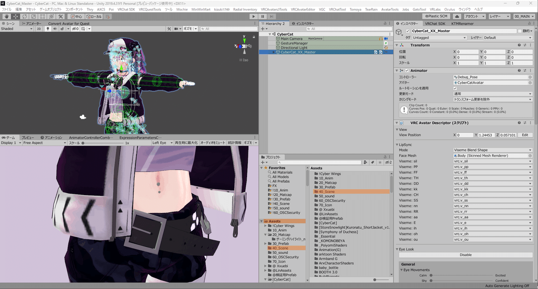Toggle 2D scene view mode
This screenshot has width=538, height=289.
pos(39,29)
